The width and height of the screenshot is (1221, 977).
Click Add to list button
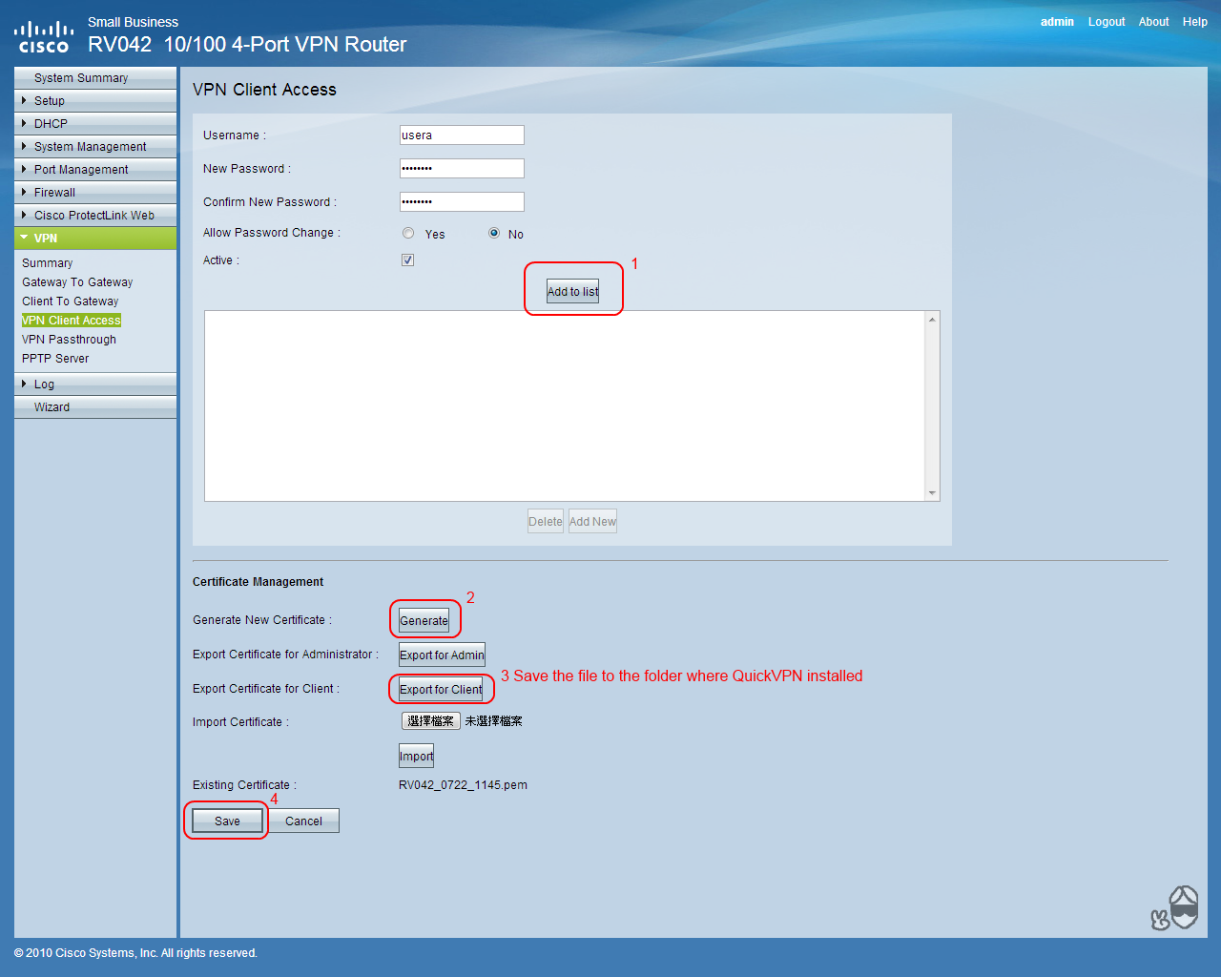click(x=573, y=292)
